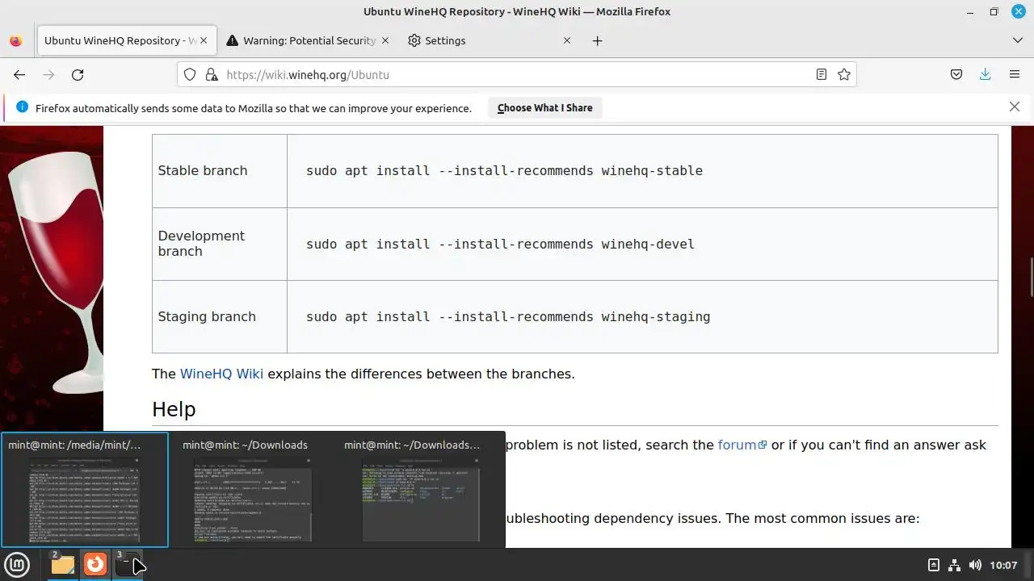Show site security info via the padlock

point(212,75)
